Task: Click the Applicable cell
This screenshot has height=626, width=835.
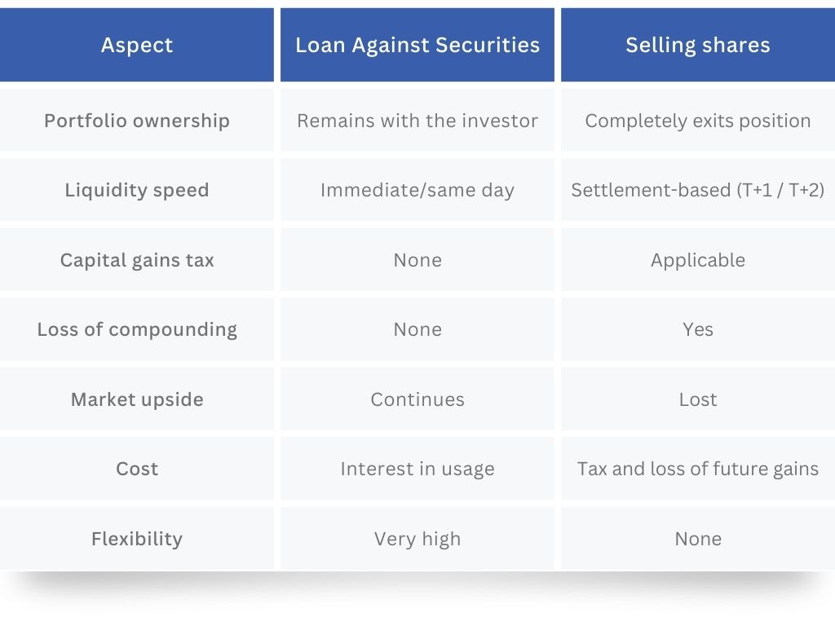Action: [x=698, y=260]
